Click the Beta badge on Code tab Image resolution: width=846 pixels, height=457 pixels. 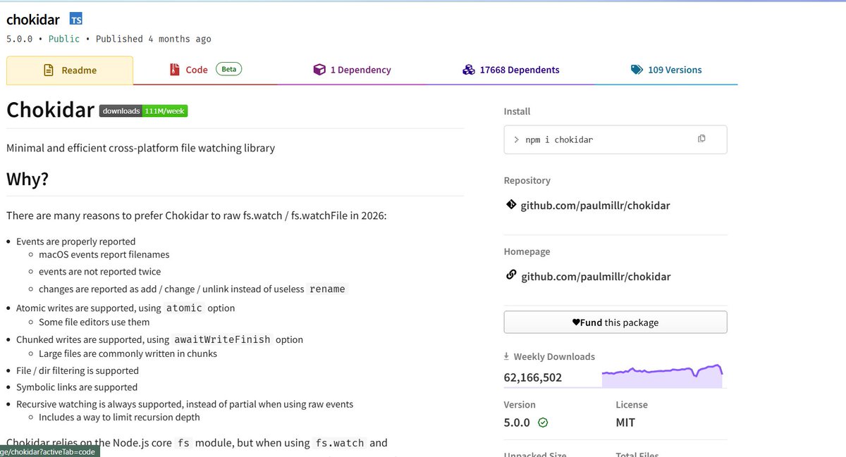coord(228,69)
